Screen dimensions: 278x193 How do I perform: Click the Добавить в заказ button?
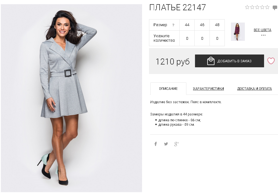230,61
